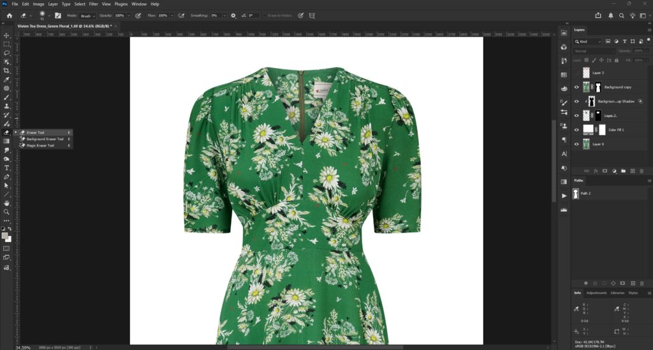The width and height of the screenshot is (653, 350).
Task: Toggle pressure for opacity button
Action: click(138, 15)
